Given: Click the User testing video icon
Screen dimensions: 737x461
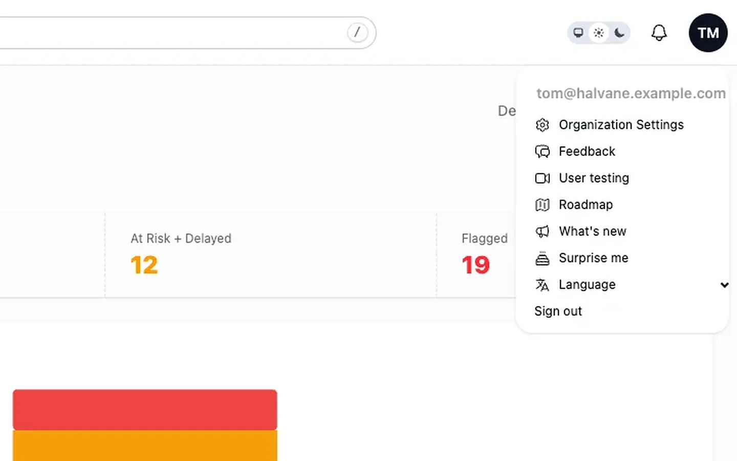Looking at the screenshot, I should point(543,178).
